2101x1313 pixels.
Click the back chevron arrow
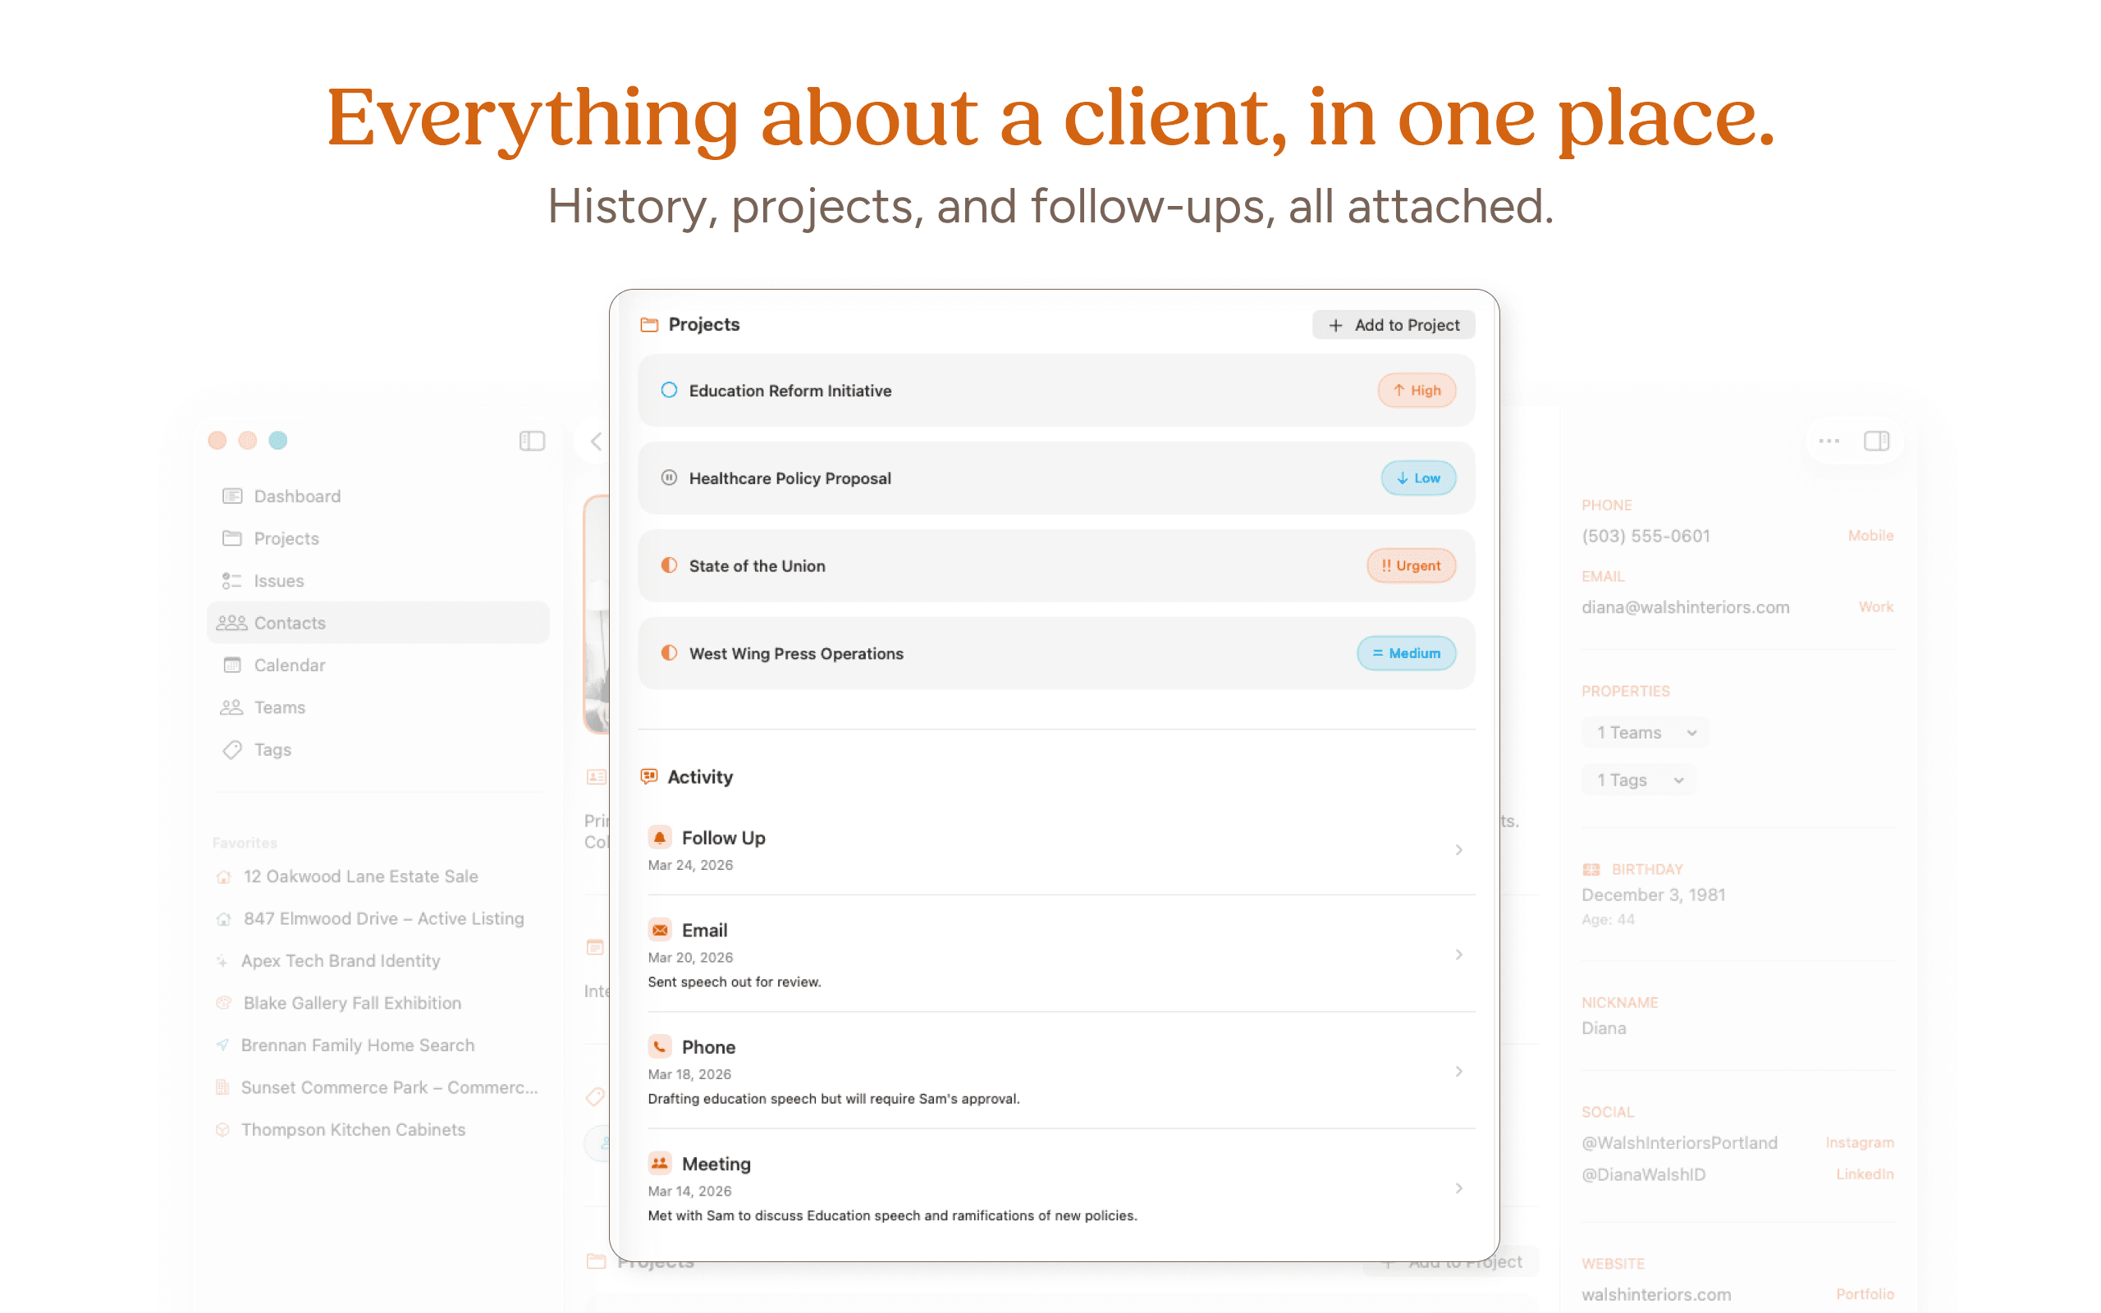click(597, 441)
